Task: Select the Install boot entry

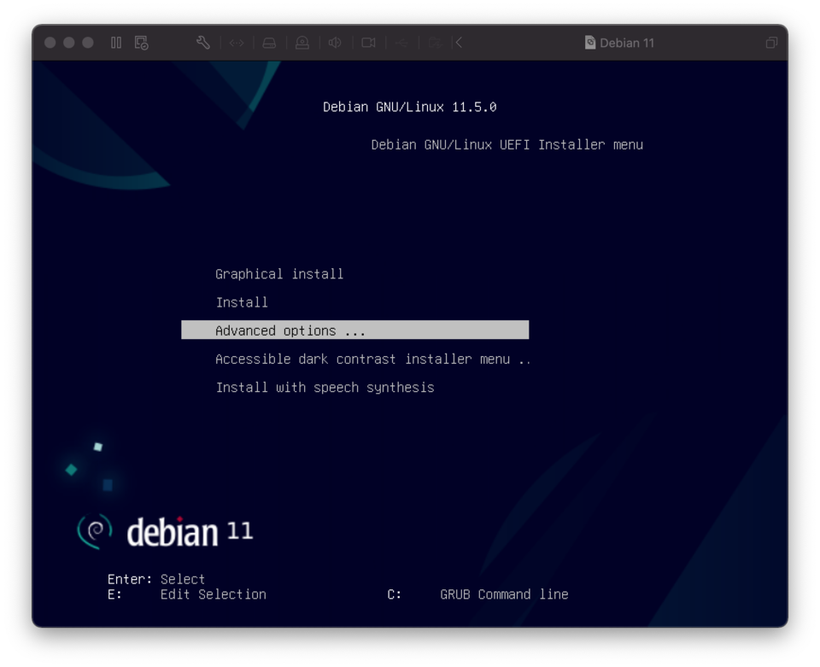Action: (242, 301)
